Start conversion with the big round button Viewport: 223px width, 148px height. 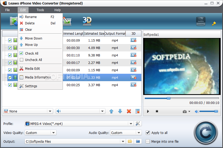point(206,133)
